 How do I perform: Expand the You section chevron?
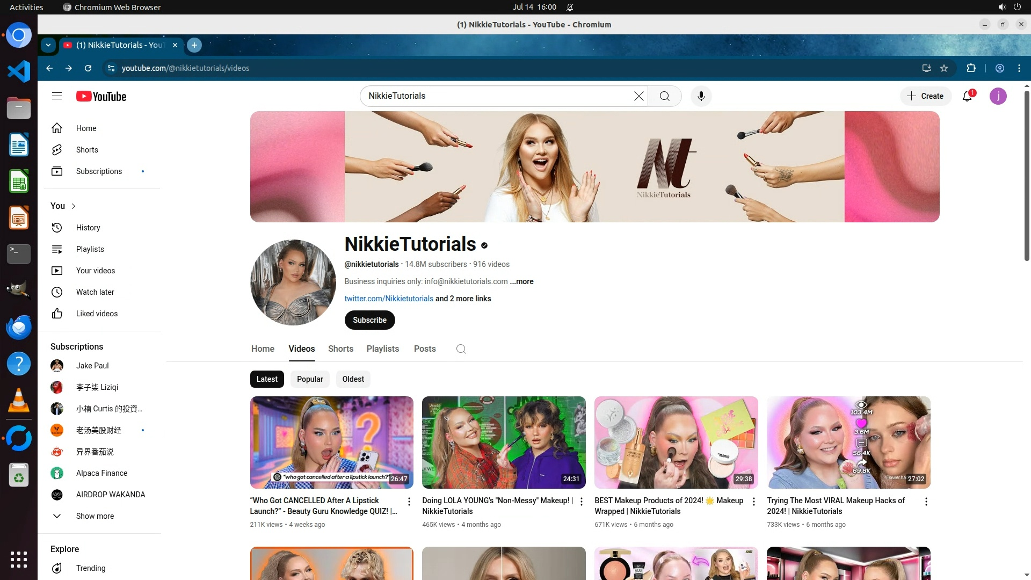[x=74, y=206]
